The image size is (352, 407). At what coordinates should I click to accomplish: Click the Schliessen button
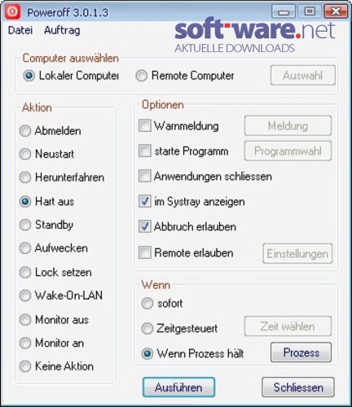[298, 387]
